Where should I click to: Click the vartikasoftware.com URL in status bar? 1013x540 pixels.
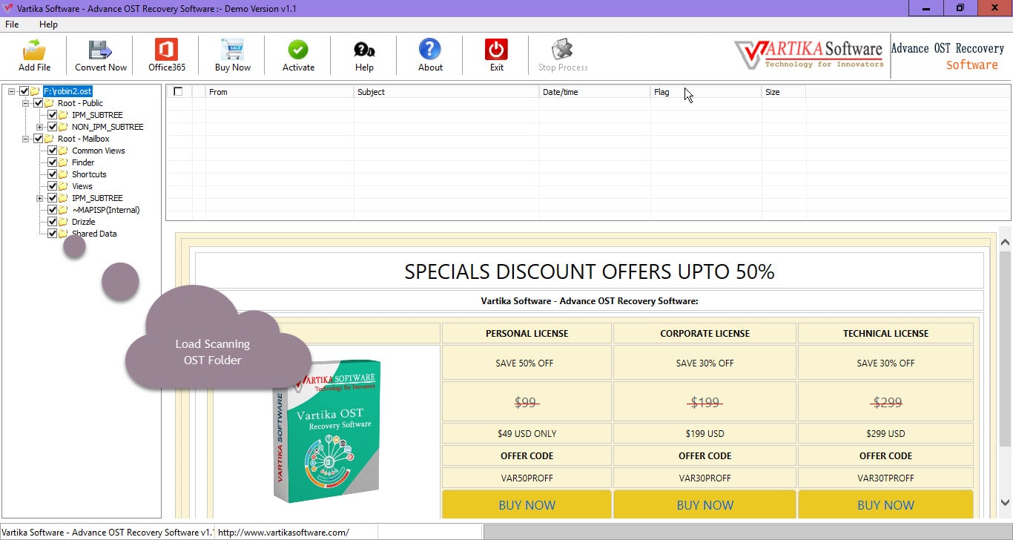[x=283, y=533]
